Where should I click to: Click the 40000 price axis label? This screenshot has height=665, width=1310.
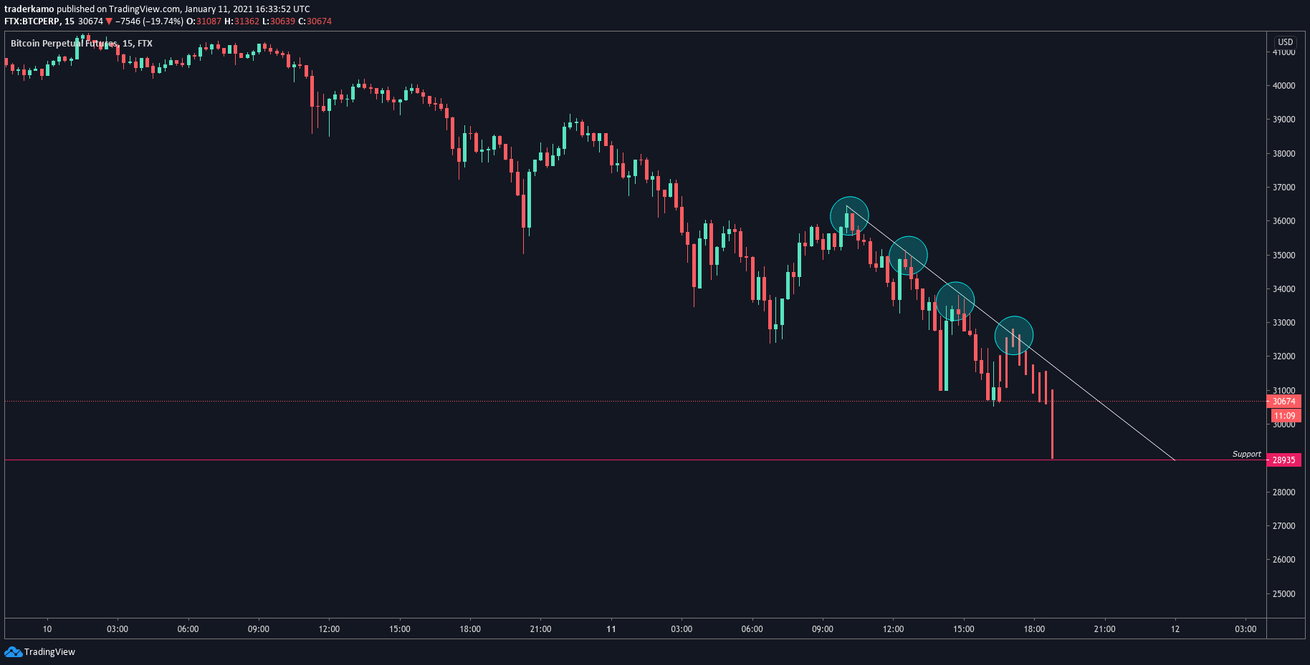tap(1284, 86)
